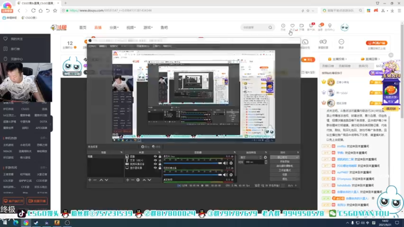
Task: Pop out OBS scenes dock icon
Action: [x=121, y=152]
